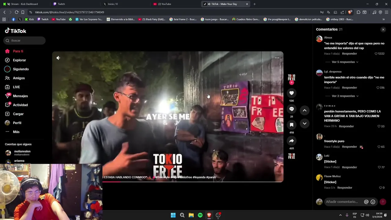
Task: Open Spotify from the taskbar
Action: tap(200, 215)
